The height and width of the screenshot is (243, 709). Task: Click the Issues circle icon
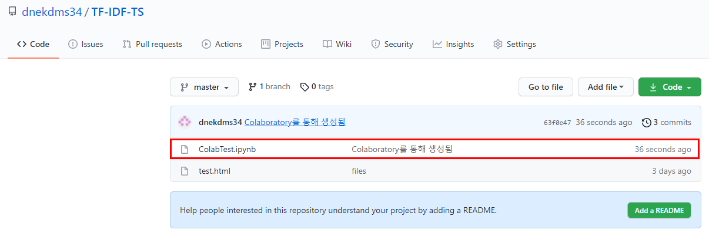pos(73,44)
